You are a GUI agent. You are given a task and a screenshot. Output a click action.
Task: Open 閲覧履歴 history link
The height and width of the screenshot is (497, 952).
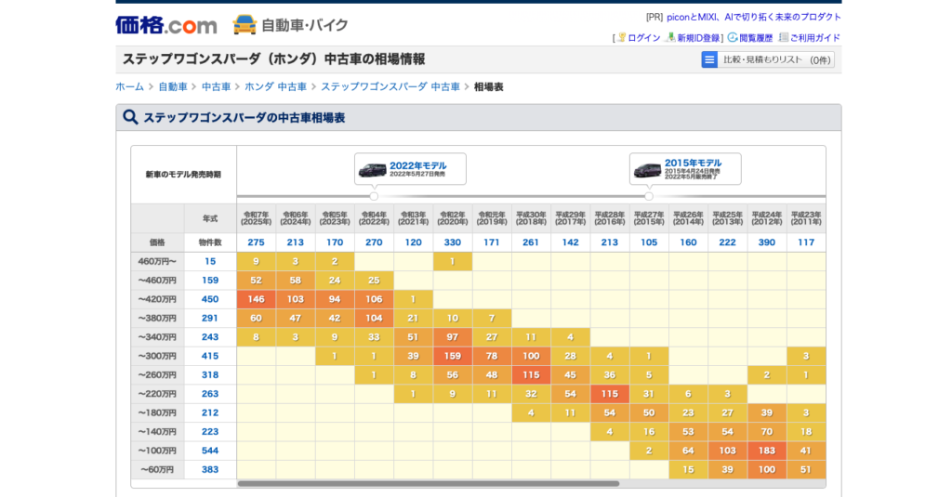[756, 38]
